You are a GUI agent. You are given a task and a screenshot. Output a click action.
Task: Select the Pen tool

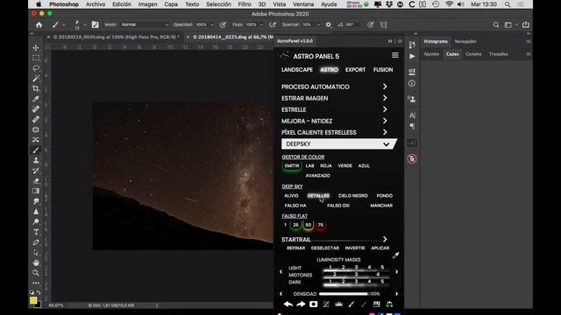point(36,242)
